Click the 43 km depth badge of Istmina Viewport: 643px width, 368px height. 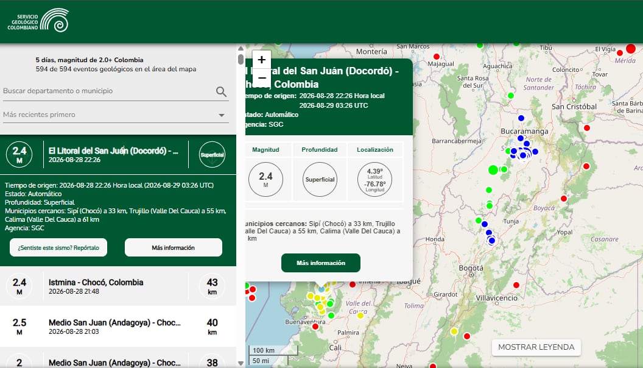click(212, 286)
